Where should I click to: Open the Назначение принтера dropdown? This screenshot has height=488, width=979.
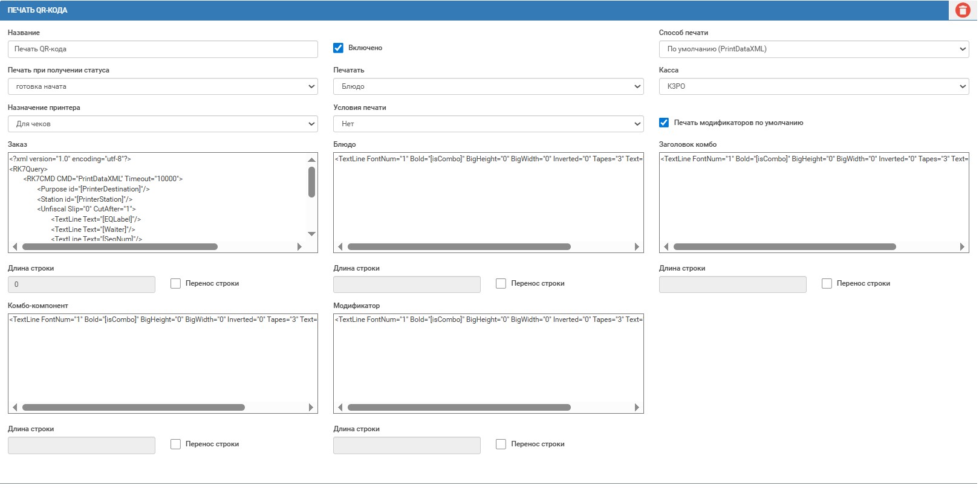click(162, 124)
